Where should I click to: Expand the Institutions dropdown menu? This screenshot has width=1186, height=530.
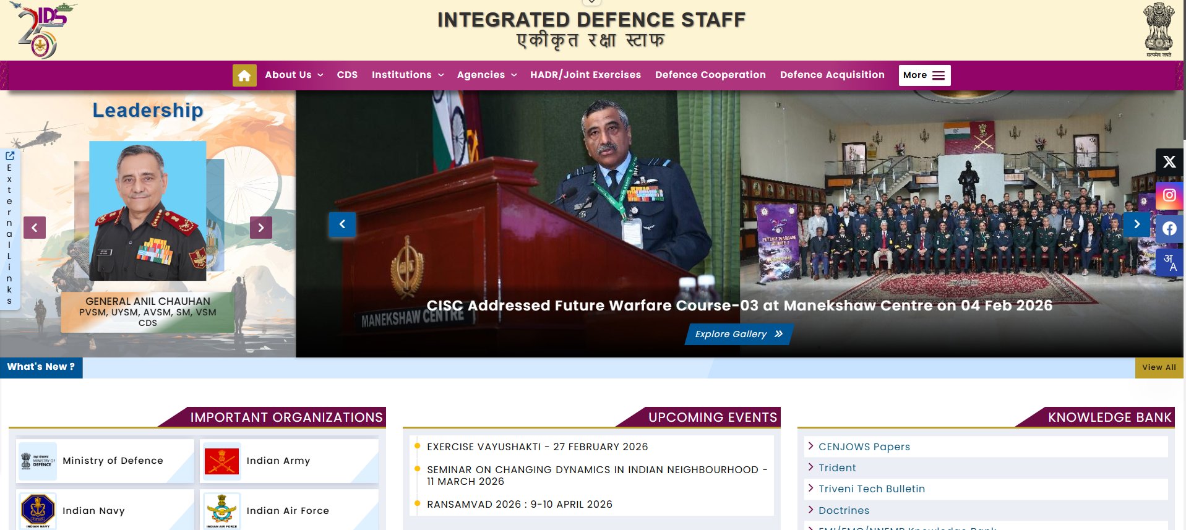point(407,75)
